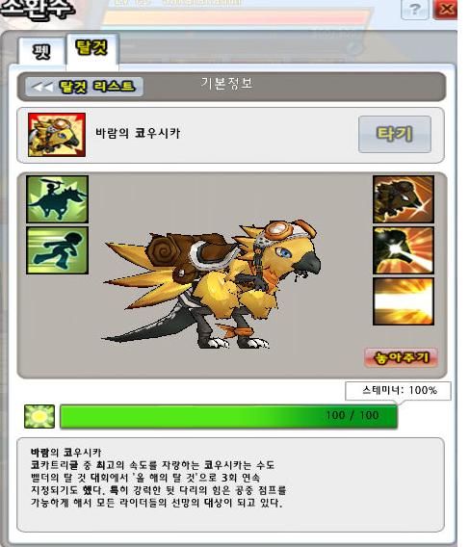This screenshot has height=547, width=470.
Task: Click the 기본정보 header label
Action: pos(226,84)
